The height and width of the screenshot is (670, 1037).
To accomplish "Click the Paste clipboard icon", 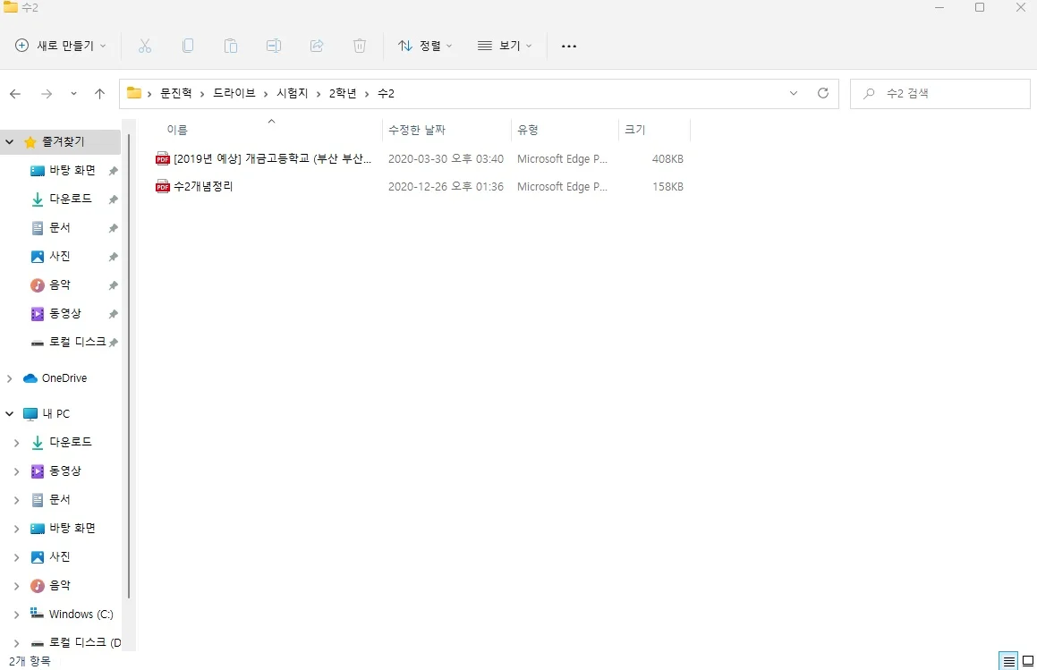I will pos(231,46).
